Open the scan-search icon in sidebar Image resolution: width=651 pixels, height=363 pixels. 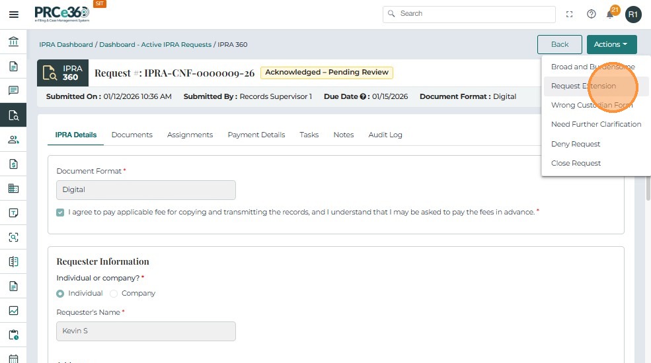13,238
